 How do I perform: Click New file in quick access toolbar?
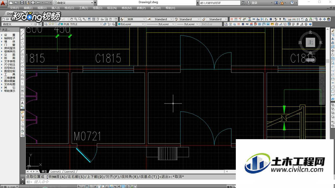pos(12,3)
